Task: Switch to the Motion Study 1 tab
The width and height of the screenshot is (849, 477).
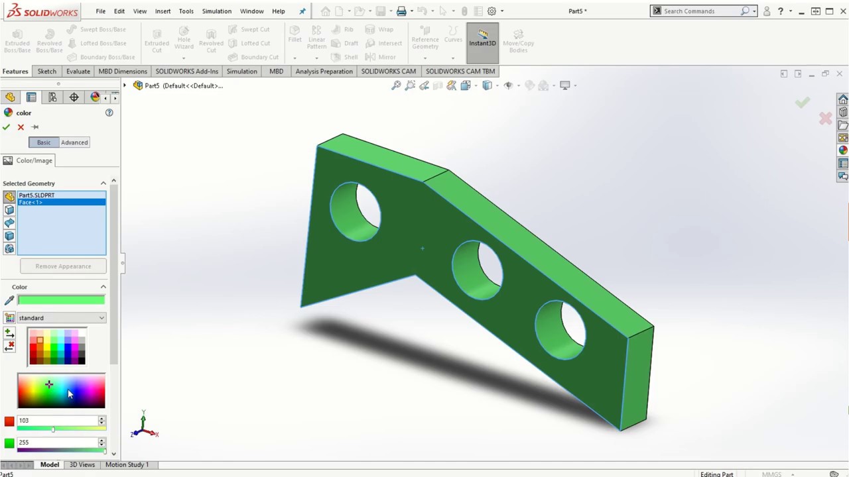Action: pyautogui.click(x=127, y=464)
